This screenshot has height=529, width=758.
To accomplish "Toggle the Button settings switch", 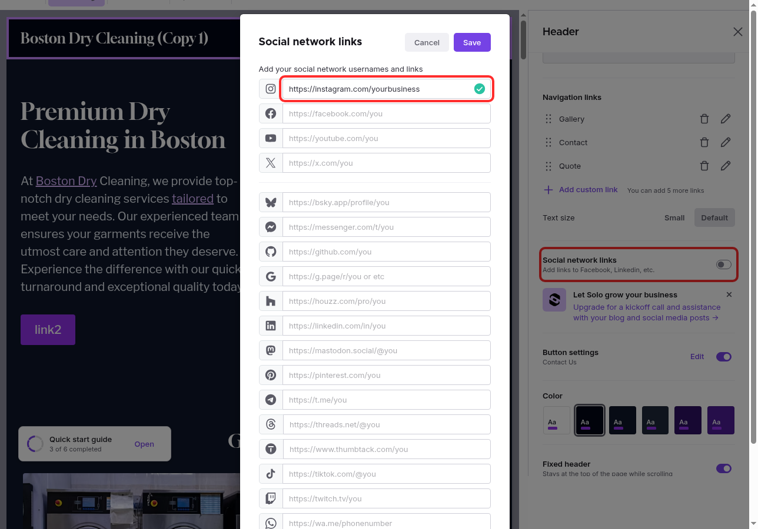I will (x=724, y=357).
